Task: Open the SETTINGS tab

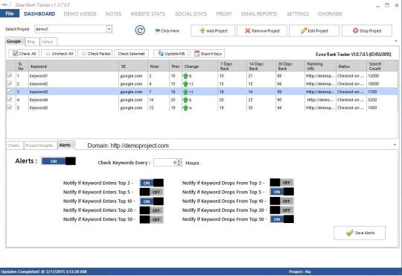Action: coord(298,14)
